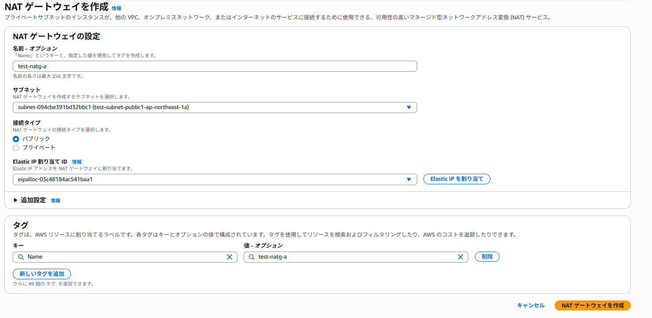Clear the test-natg-a tag value with X
Screen dimensions: 652x318
460,257
